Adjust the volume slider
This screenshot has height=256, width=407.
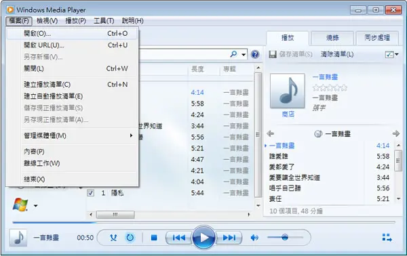point(285,237)
